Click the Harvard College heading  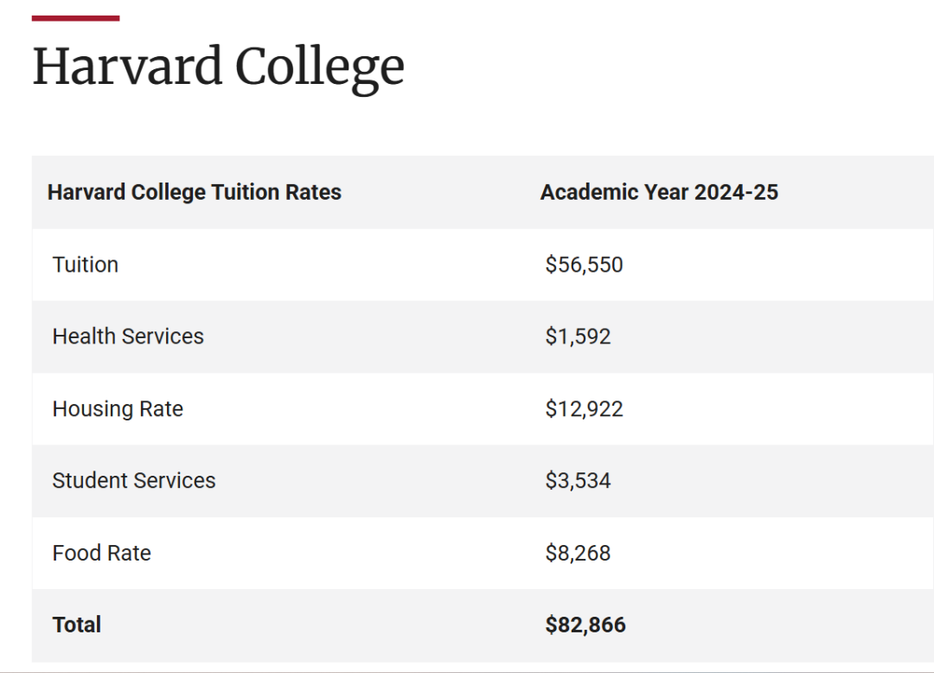pos(218,67)
